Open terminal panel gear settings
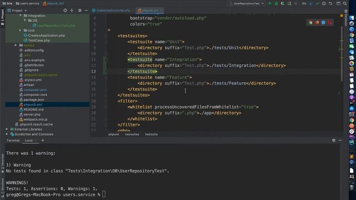The image size is (356, 200). click(334, 141)
